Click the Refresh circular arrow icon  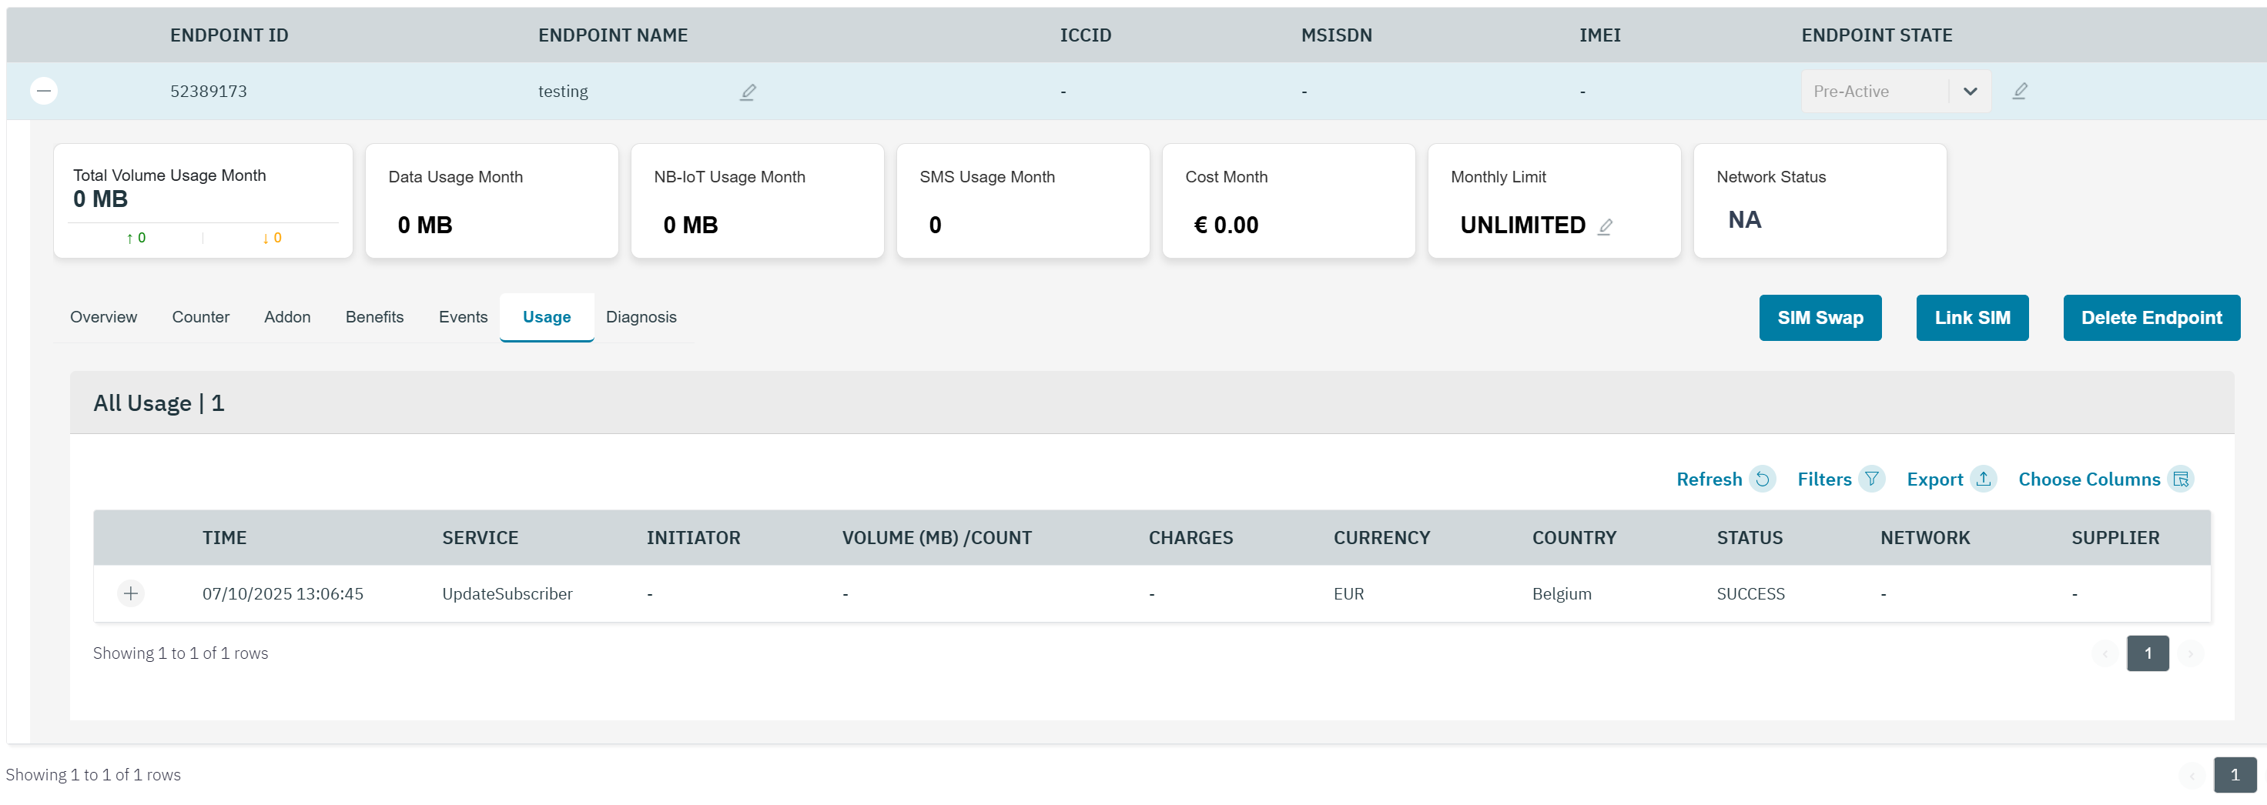pos(1762,479)
